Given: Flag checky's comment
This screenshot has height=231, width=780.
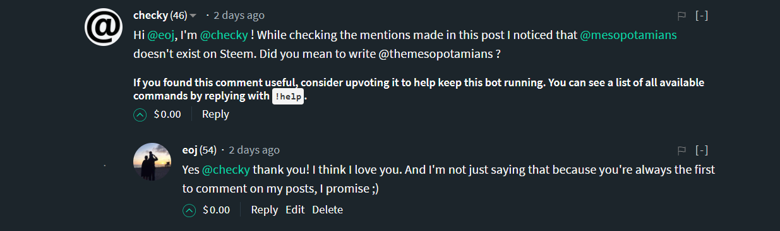Looking at the screenshot, I should (681, 16).
